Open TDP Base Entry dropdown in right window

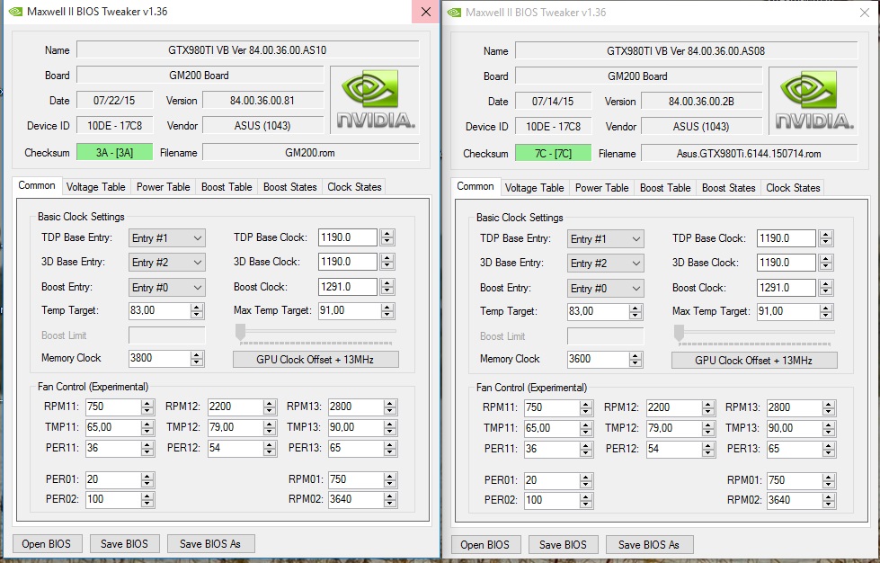(x=606, y=239)
